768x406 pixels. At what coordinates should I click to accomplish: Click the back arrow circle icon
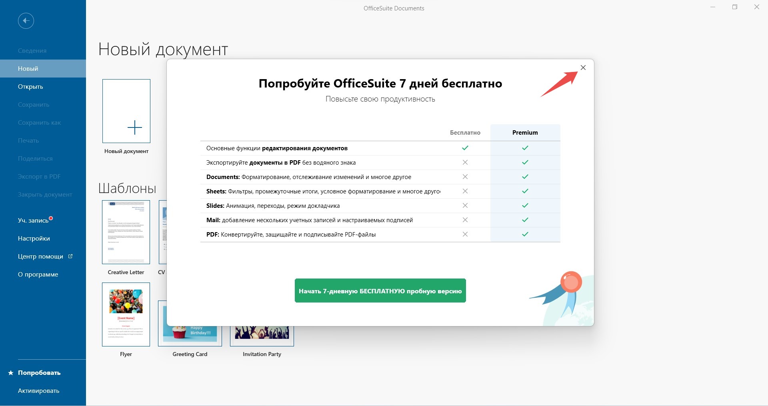(x=26, y=21)
